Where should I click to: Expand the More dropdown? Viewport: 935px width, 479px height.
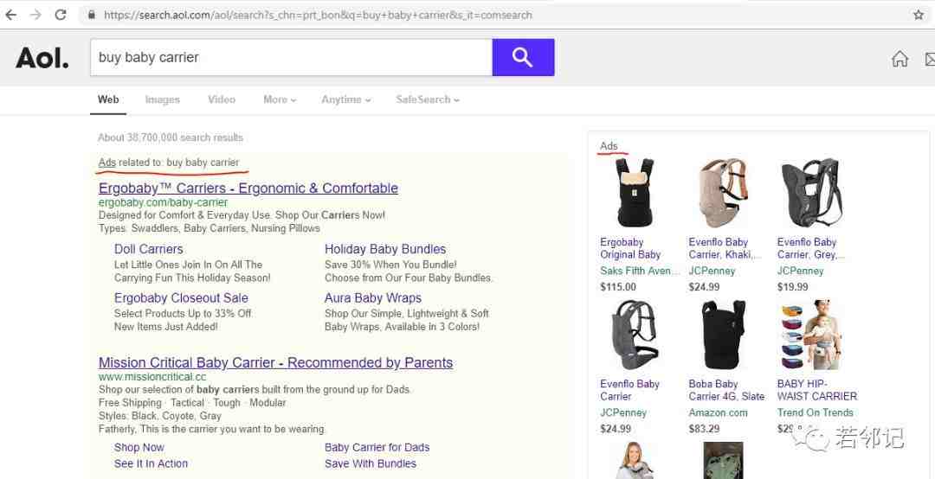280,99
